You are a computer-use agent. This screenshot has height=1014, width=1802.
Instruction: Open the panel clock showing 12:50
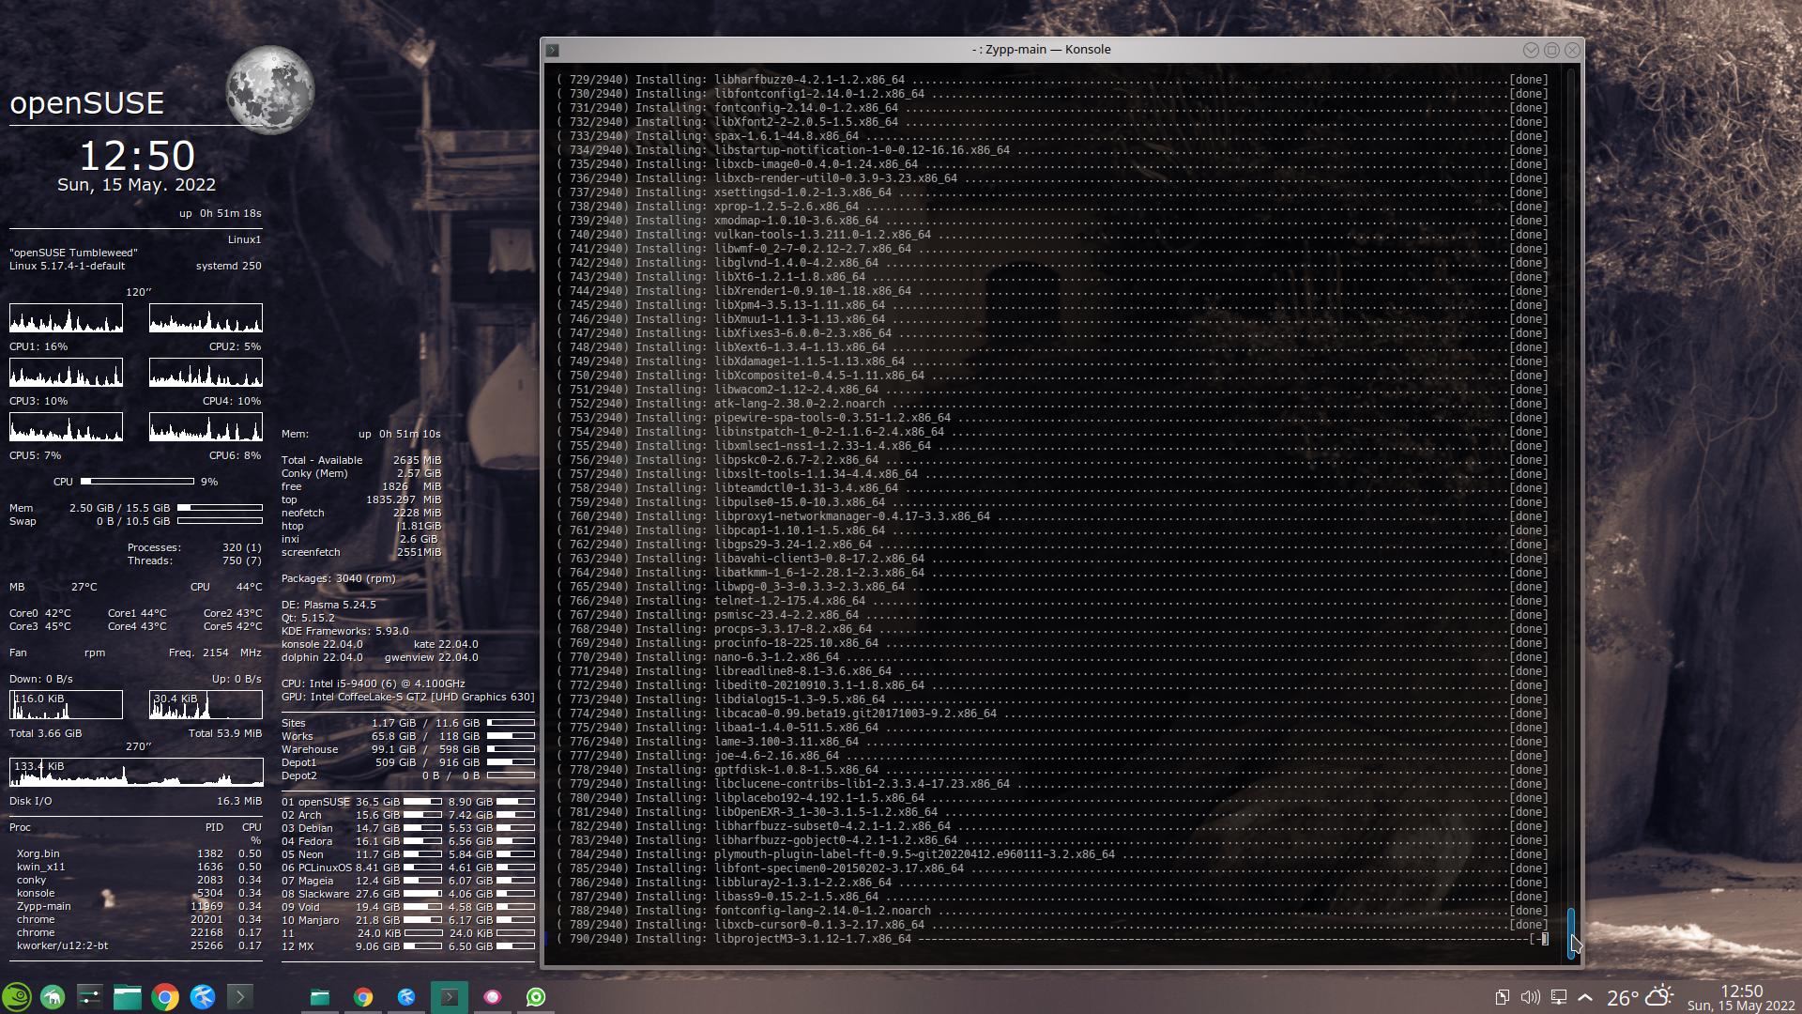tap(1741, 997)
